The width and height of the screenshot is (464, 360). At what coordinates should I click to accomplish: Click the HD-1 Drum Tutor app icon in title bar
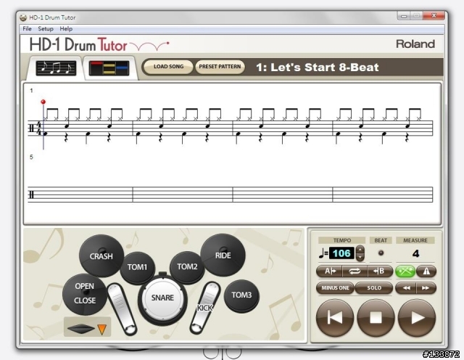pyautogui.click(x=23, y=17)
